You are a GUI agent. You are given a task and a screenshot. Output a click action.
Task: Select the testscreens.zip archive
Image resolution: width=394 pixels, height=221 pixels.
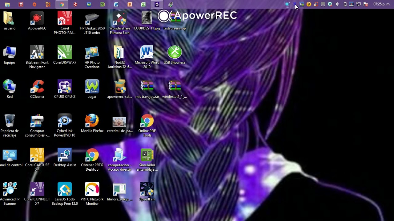(x=175, y=21)
